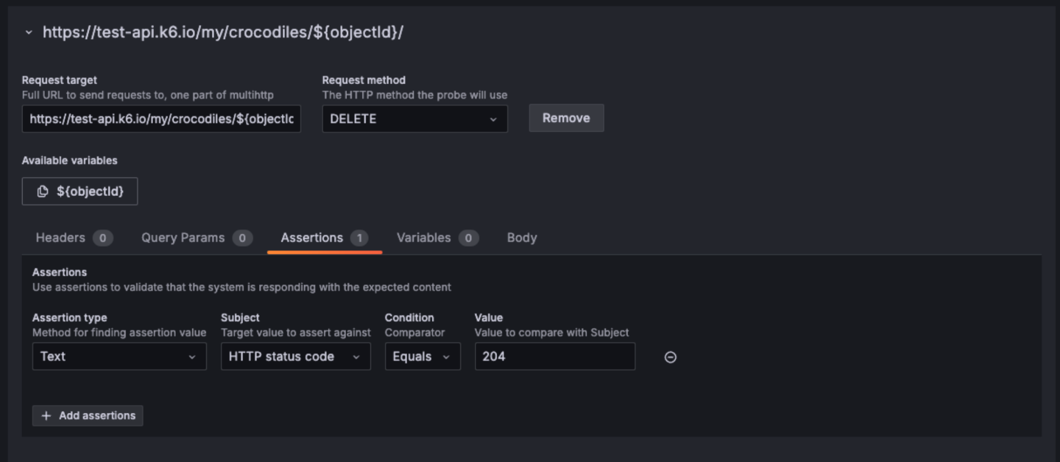This screenshot has width=1060, height=462.
Task: View the Body tab
Action: [x=521, y=238]
